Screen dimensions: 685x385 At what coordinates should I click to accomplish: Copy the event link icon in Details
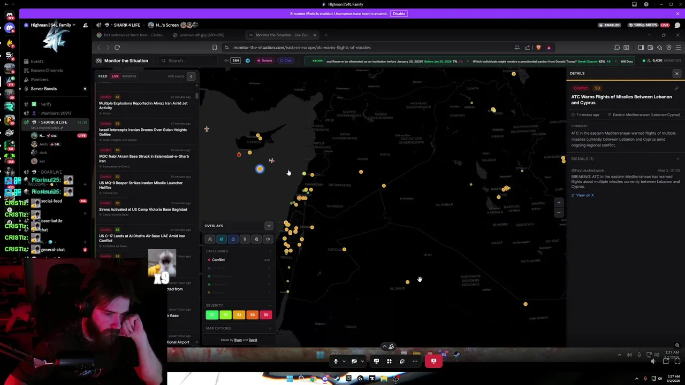pyautogui.click(x=676, y=88)
